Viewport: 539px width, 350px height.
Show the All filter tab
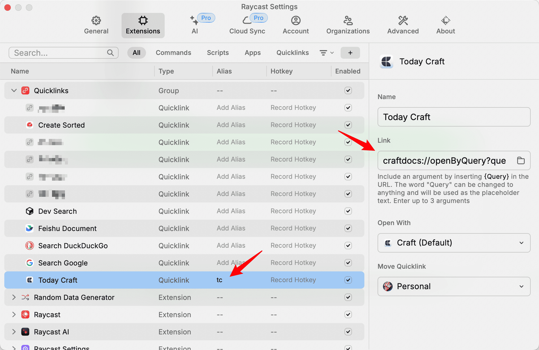136,53
